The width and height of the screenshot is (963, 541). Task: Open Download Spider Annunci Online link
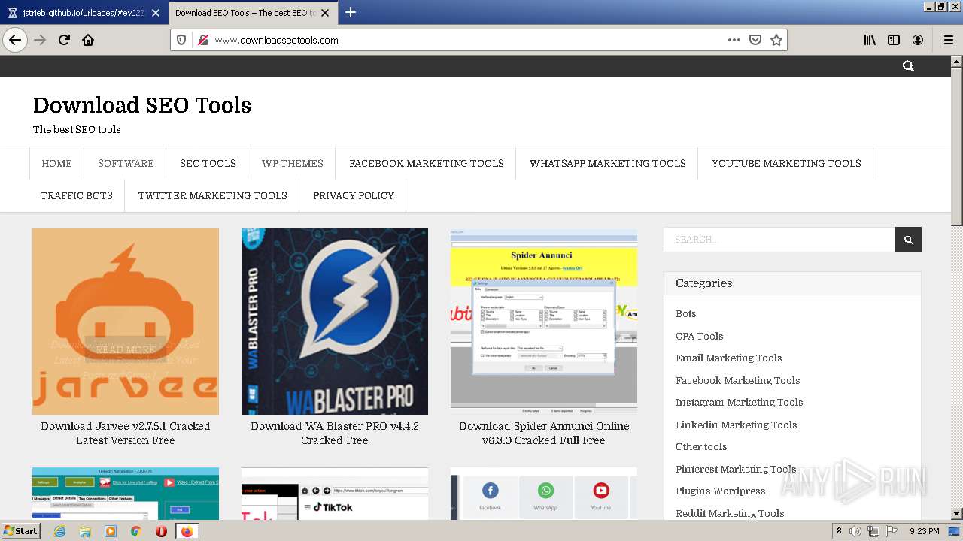tap(544, 433)
